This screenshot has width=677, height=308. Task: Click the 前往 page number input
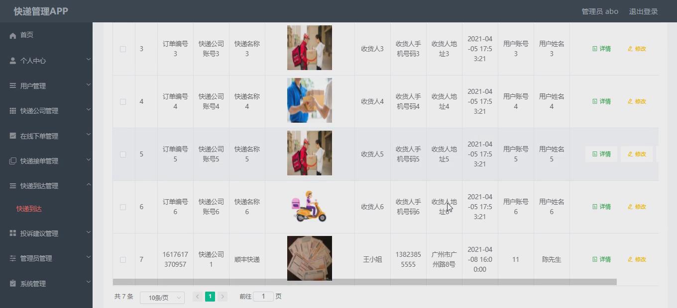tap(263, 297)
